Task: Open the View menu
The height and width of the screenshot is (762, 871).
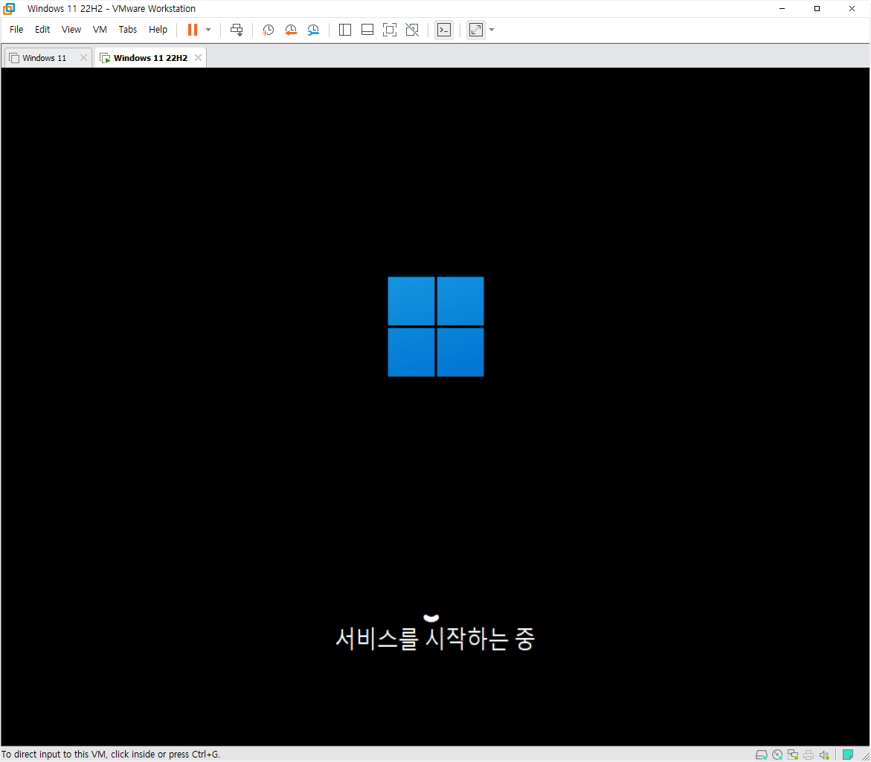Action: 71,30
